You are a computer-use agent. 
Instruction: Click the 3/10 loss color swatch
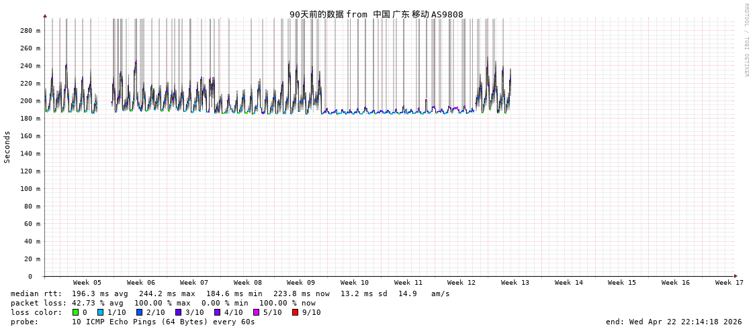tap(178, 312)
